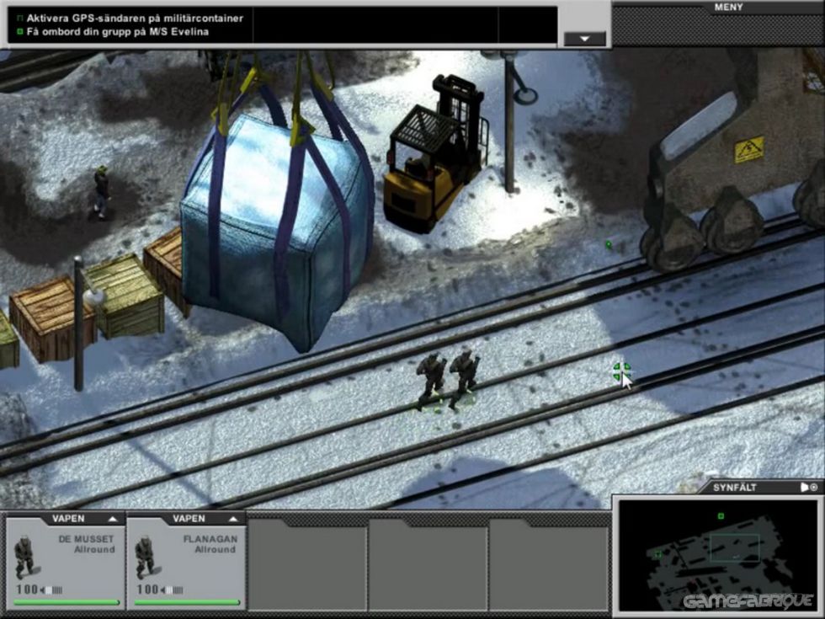Image resolution: width=825 pixels, height=619 pixels.
Task: Expand the objectives panel with the down arrow
Action: tap(584, 39)
